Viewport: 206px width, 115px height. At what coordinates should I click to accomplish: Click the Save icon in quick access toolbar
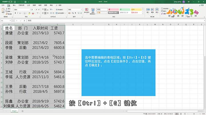15,2
